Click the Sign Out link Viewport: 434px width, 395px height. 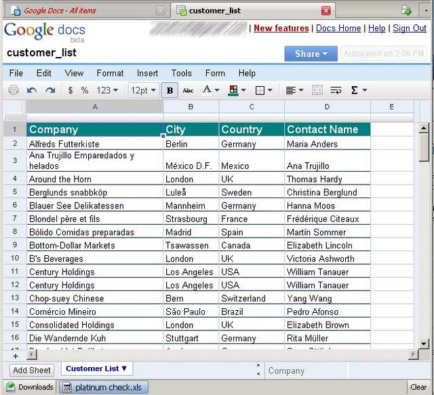coord(410,29)
